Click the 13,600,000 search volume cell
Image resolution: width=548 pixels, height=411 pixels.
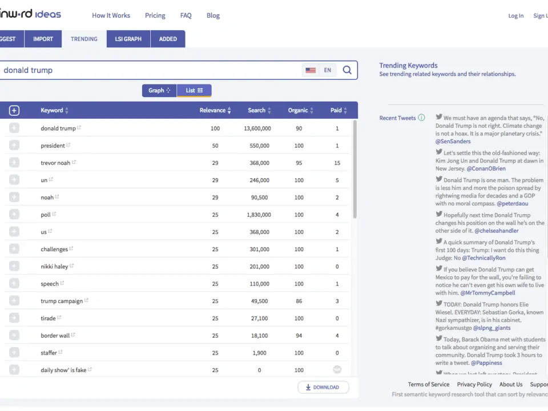[257, 128]
